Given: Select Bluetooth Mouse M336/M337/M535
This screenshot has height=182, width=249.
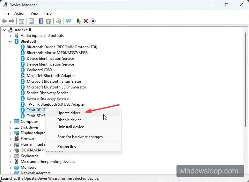Looking at the screenshot, I should pos(57,53).
